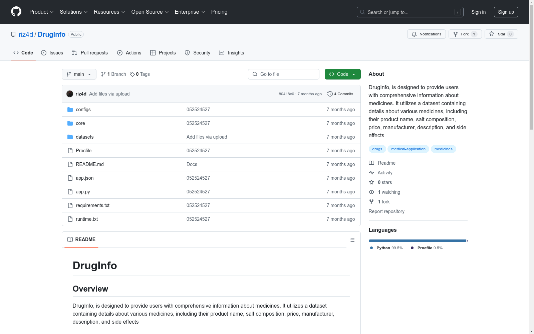
Task: Open the README outline list icon
Action: (x=352, y=240)
